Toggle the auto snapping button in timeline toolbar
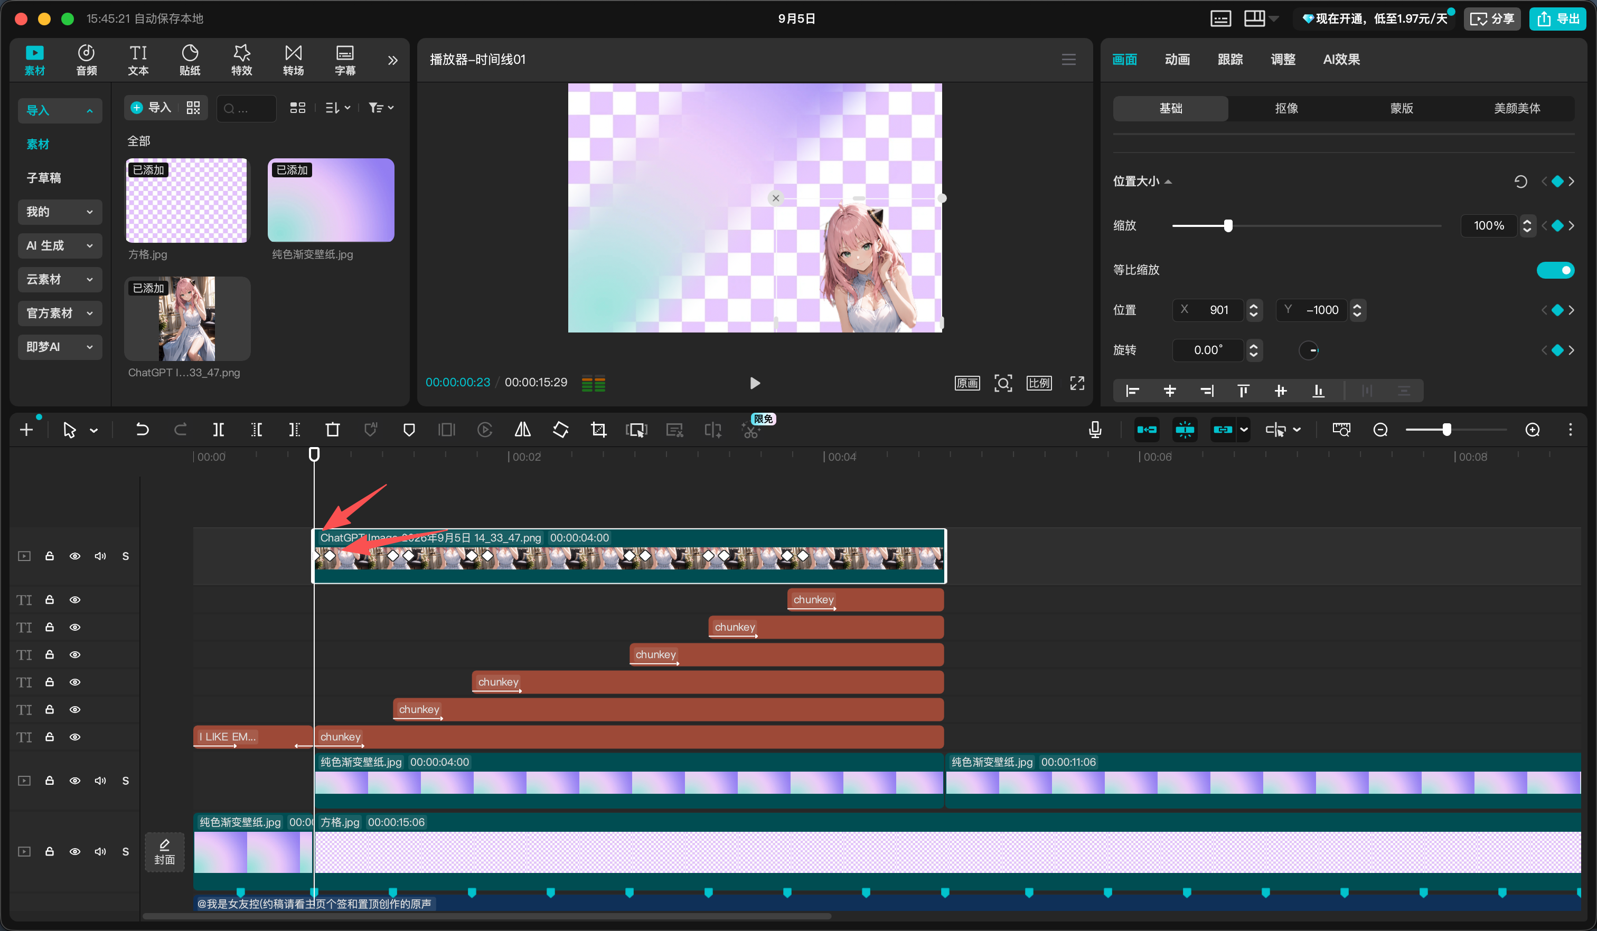 coord(1185,430)
